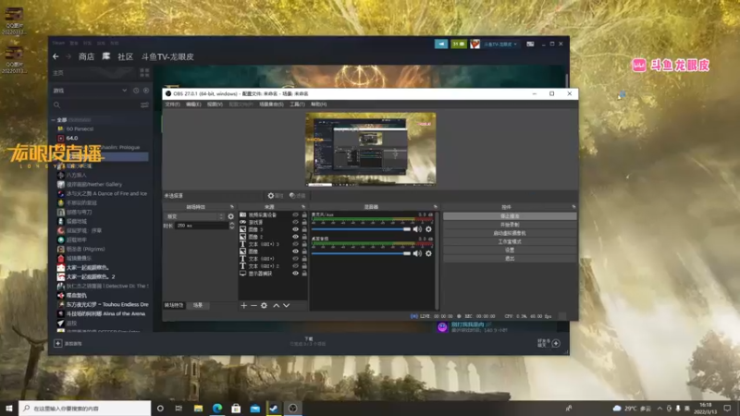Image resolution: width=740 pixels, height=416 pixels.
Task: Click the 开始录制 start recording button
Action: tap(510, 225)
